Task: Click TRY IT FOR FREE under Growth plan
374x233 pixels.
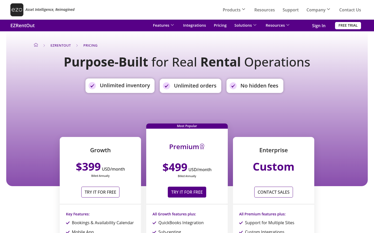Action: point(100,192)
